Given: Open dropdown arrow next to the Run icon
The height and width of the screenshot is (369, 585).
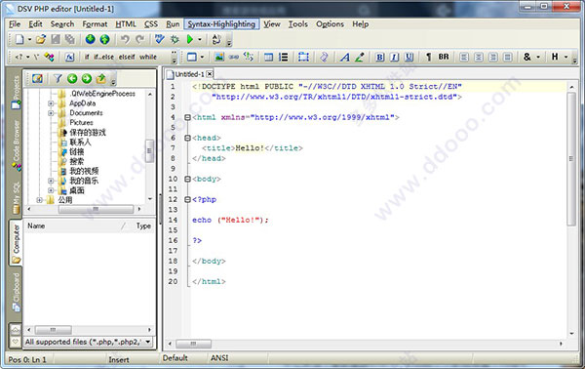Looking at the screenshot, I should pyautogui.click(x=200, y=39).
